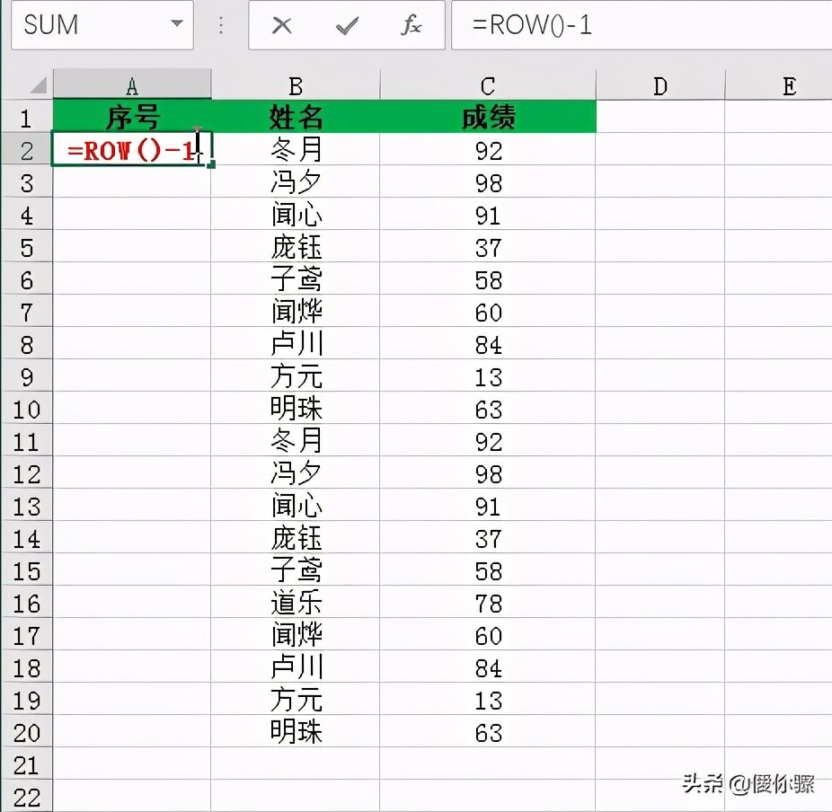
Task: Select score 13 in row 19
Action: coord(488,700)
